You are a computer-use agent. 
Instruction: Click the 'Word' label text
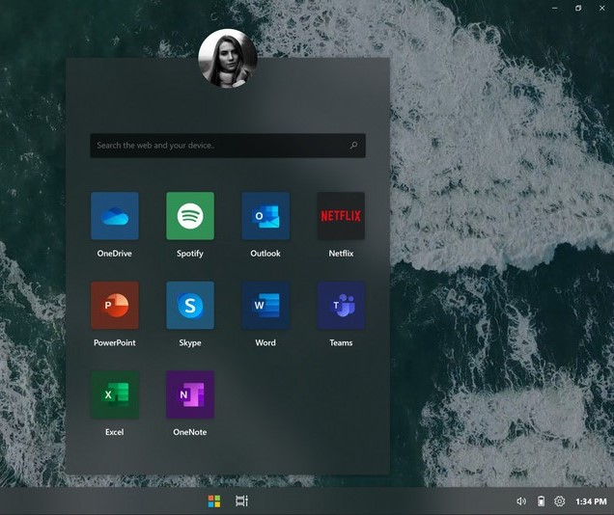265,343
